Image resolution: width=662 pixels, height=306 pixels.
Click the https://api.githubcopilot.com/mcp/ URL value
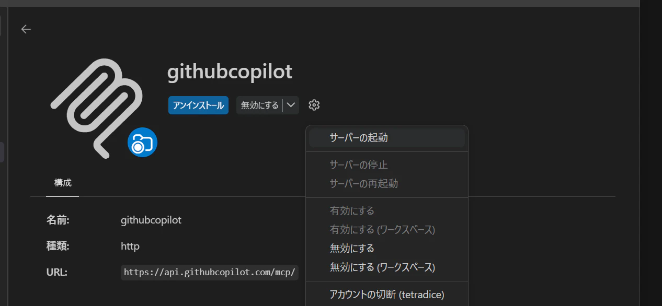[x=210, y=272]
